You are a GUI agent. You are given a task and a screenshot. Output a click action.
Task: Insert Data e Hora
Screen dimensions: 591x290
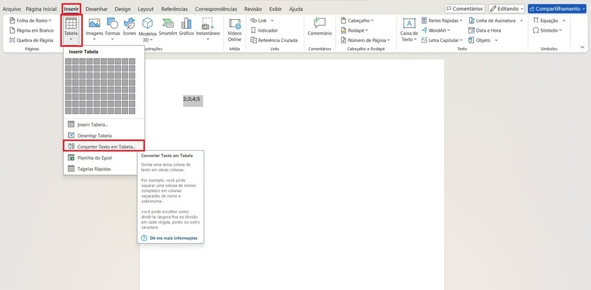click(x=485, y=31)
